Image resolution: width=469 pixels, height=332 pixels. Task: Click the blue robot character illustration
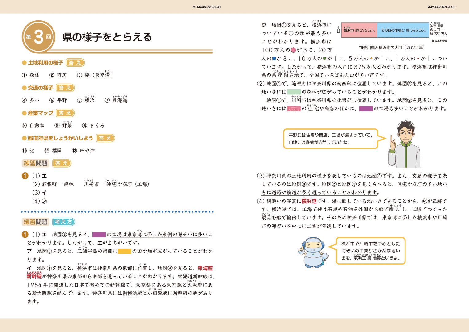click(x=313, y=252)
